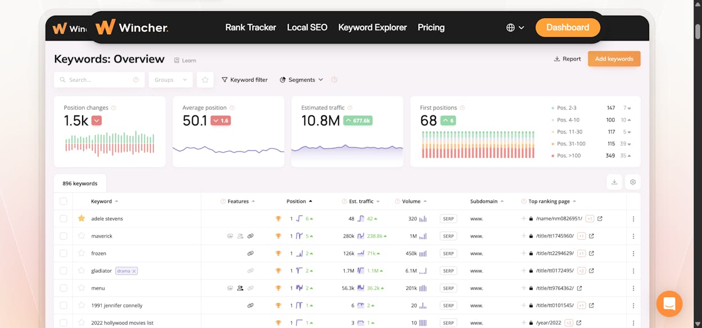The image size is (702, 328).
Task: Select the 896 keywords tab
Action: [80, 183]
